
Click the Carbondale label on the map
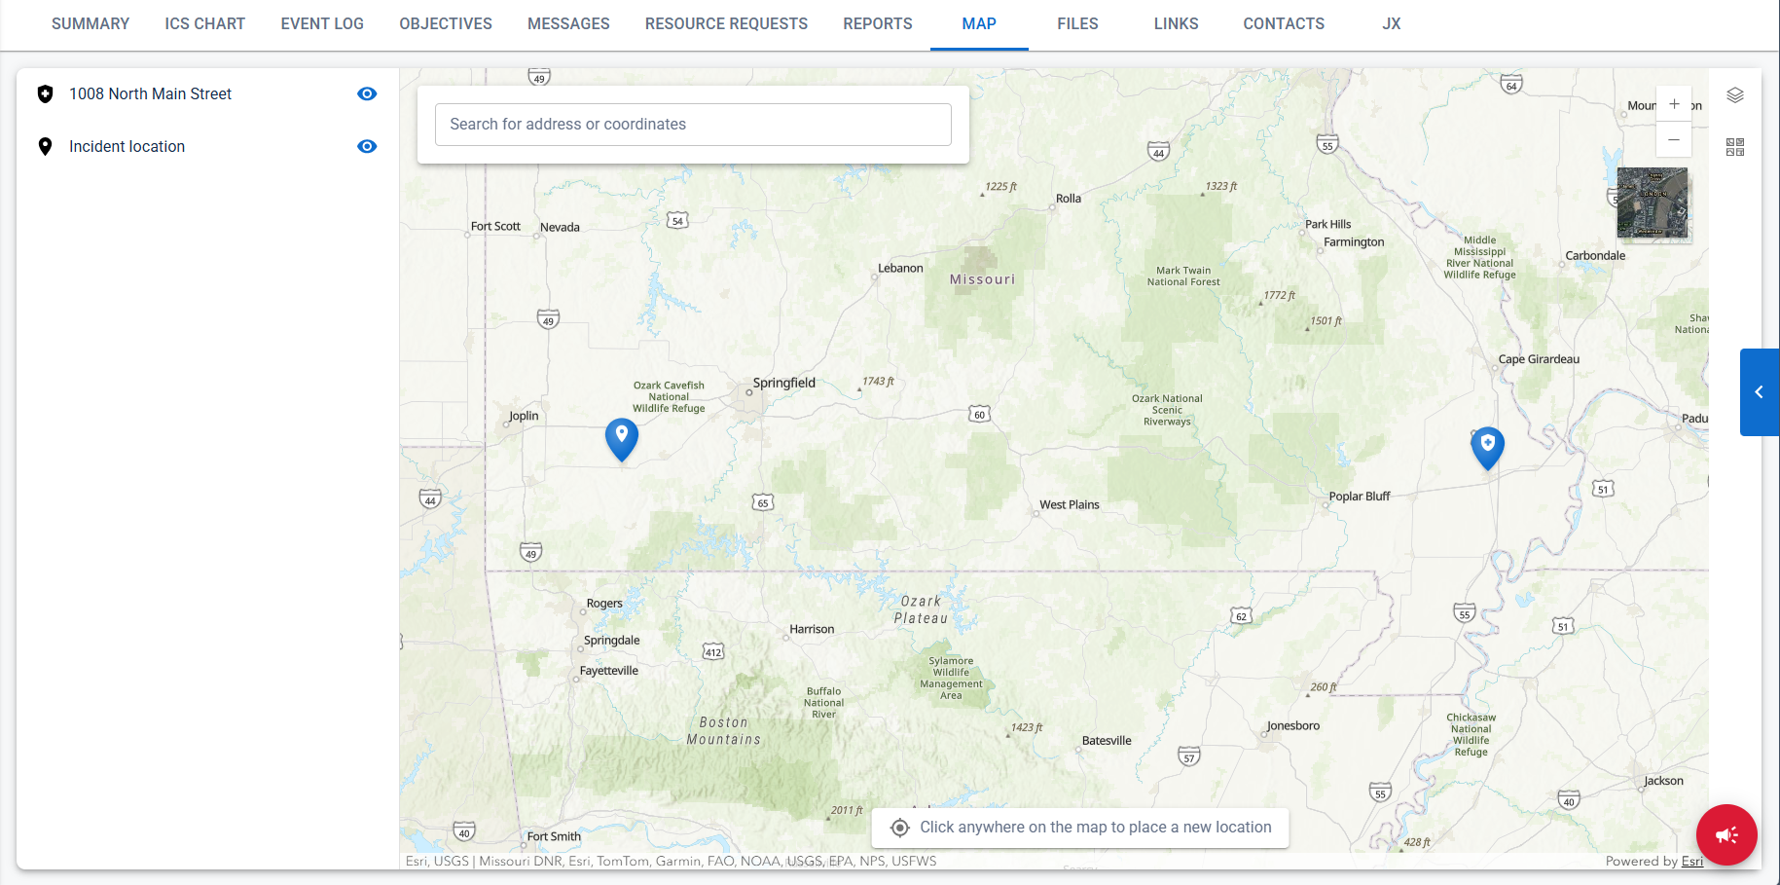[x=1595, y=256]
